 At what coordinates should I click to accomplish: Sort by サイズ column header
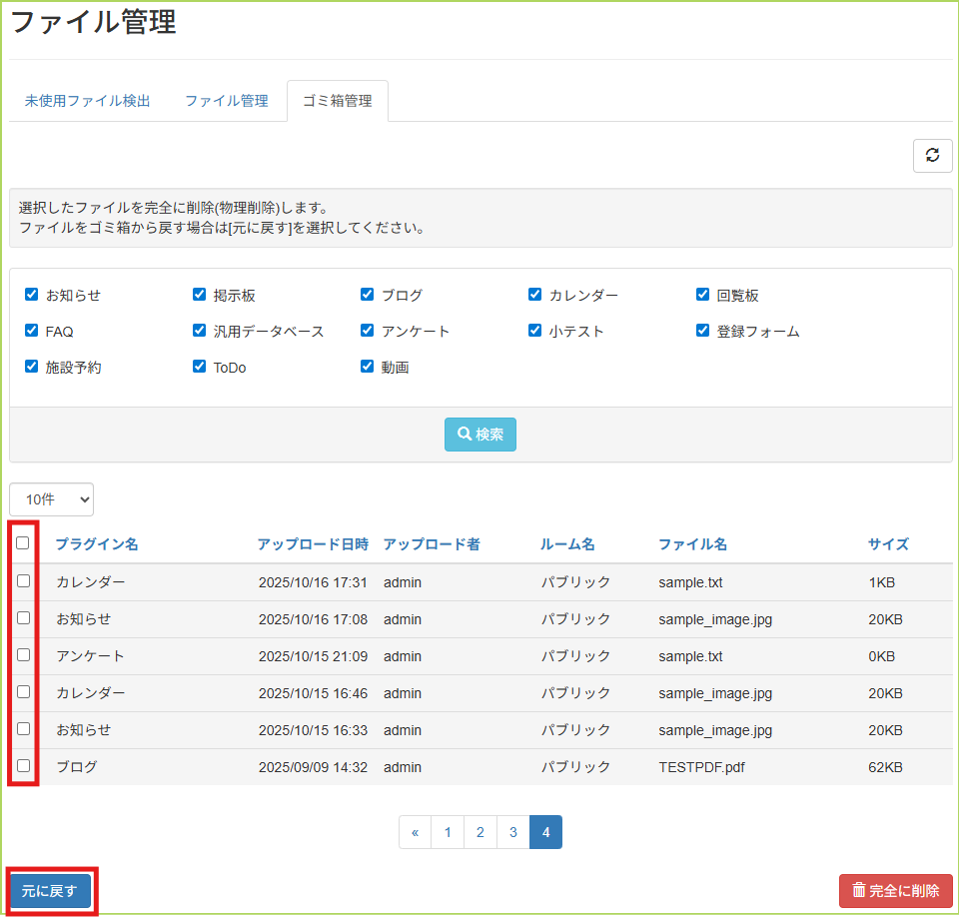[888, 544]
